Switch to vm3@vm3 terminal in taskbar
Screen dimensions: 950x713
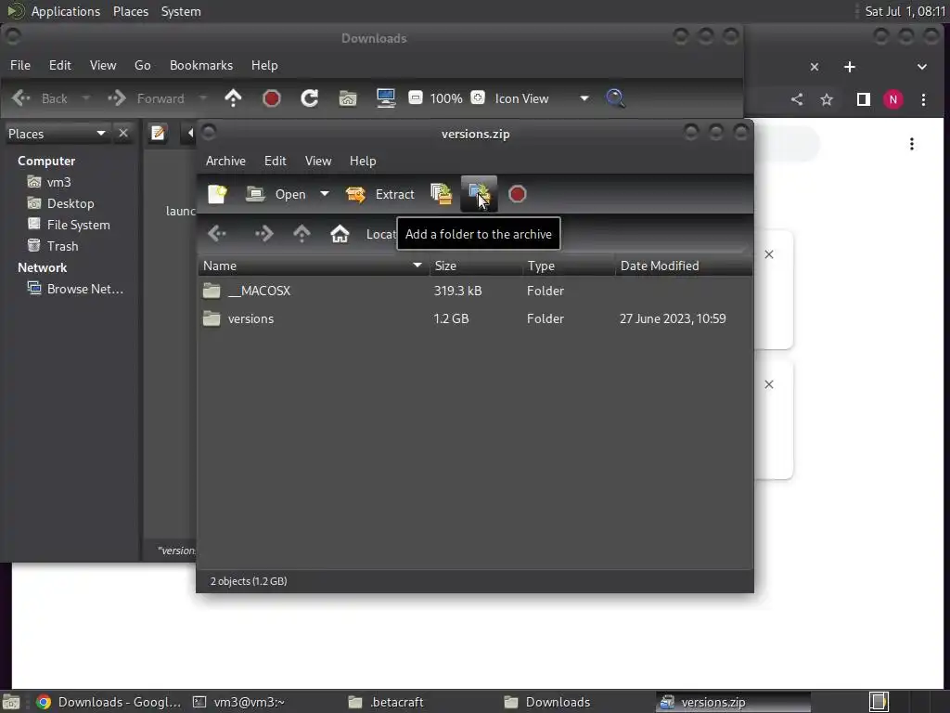pyautogui.click(x=239, y=702)
